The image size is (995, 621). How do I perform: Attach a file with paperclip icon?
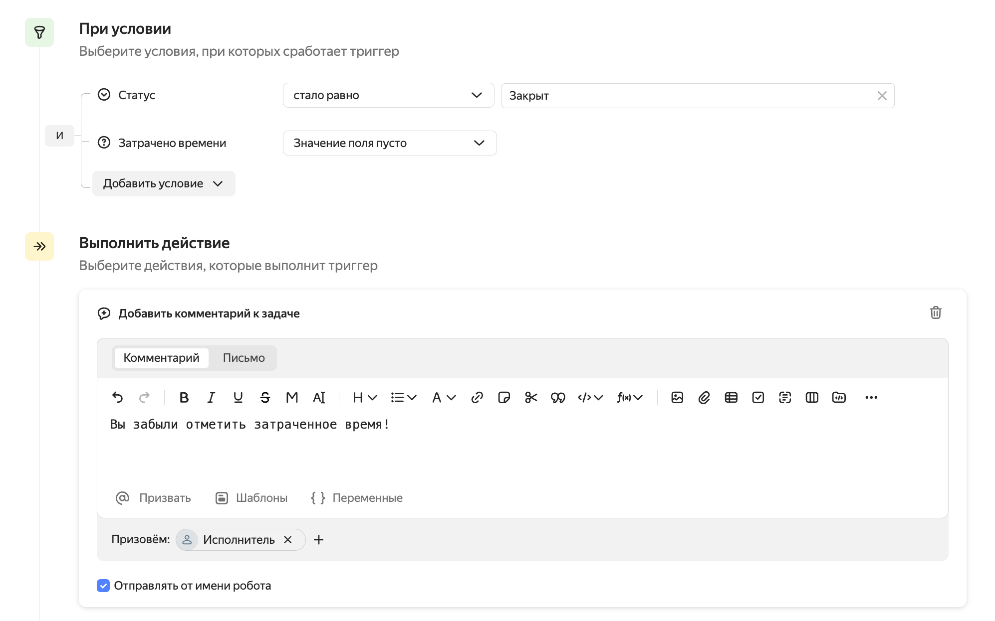tap(704, 397)
